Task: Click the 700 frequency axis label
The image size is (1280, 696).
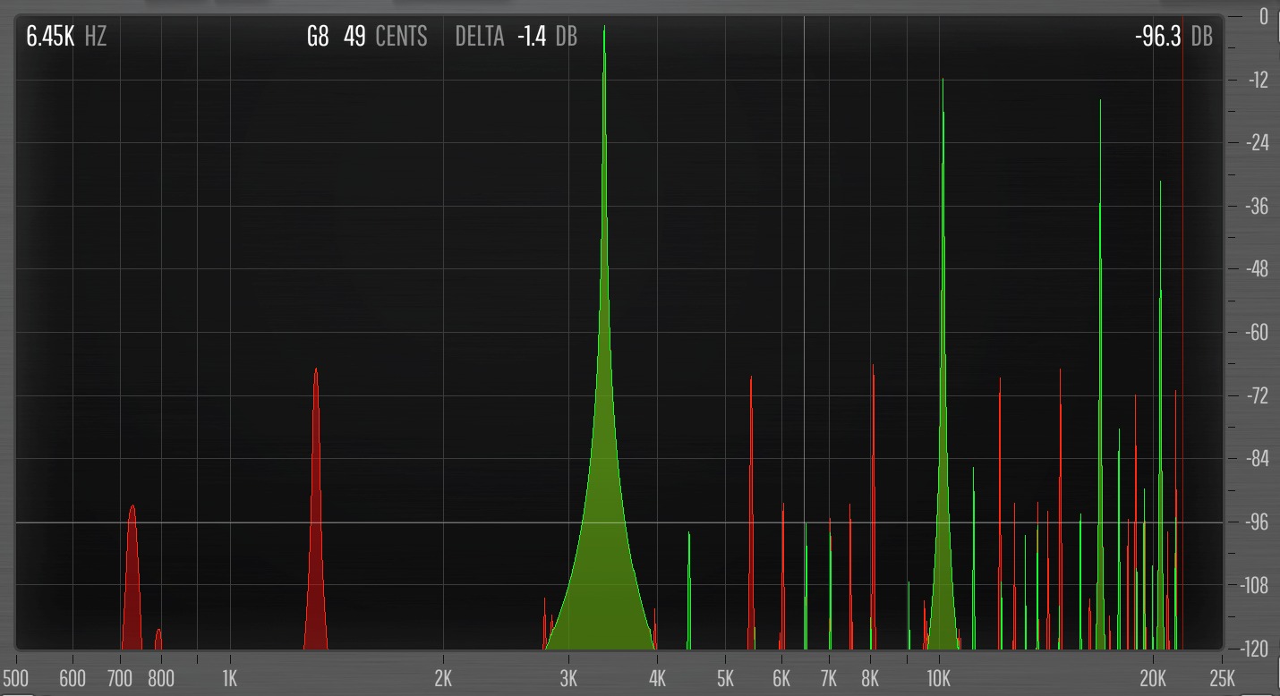Action: tap(120, 677)
